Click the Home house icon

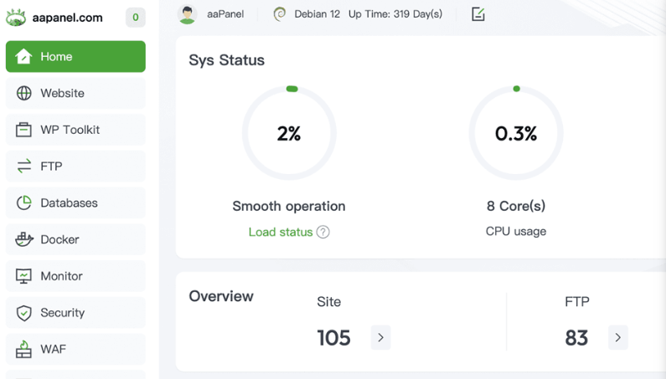click(23, 56)
